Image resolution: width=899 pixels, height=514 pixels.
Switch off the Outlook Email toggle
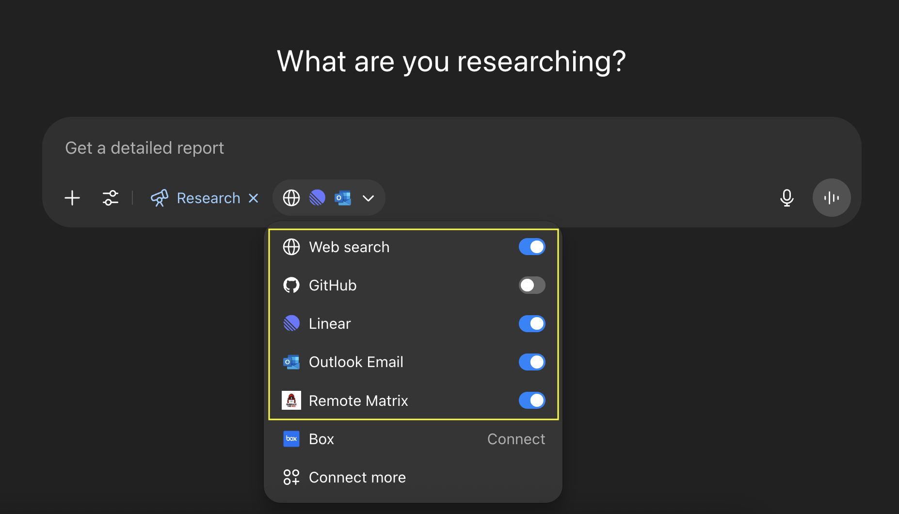[x=532, y=362]
